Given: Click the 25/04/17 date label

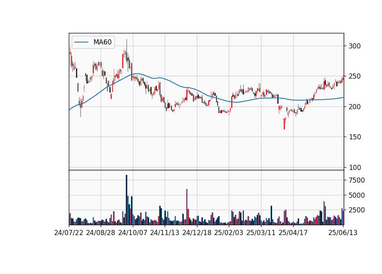Looking at the screenshot, I should click(x=293, y=233).
